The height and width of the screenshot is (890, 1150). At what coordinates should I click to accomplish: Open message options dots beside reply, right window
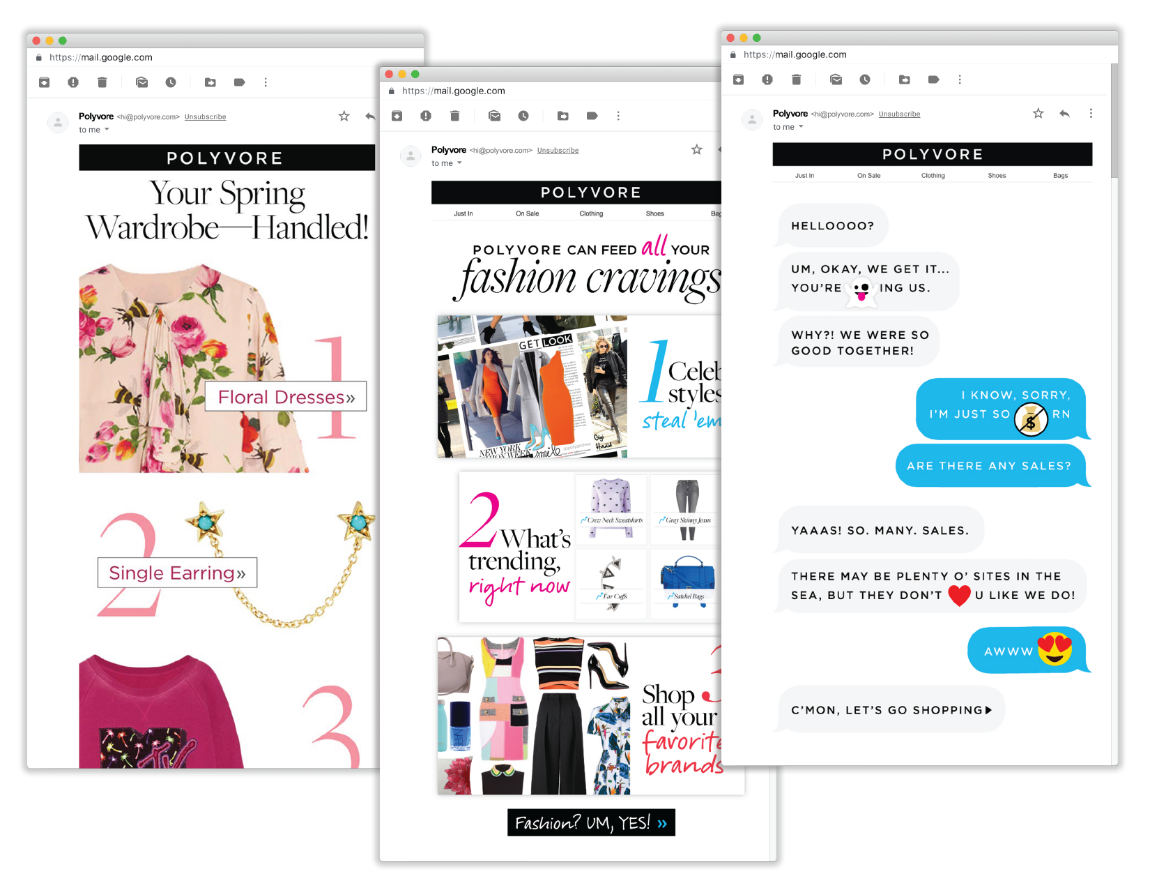[x=1091, y=114]
